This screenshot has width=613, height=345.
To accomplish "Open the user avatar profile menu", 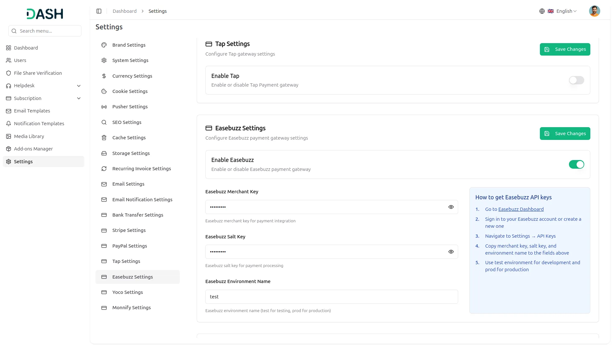I will pos(594,11).
